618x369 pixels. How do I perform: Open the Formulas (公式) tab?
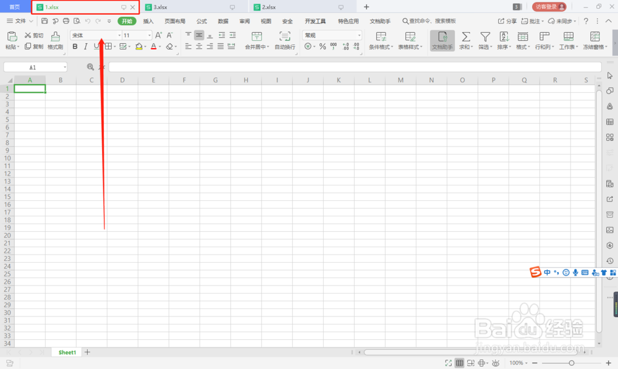[202, 21]
